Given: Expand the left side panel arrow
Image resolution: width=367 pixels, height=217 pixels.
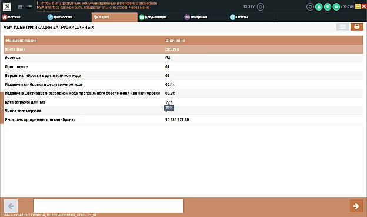Looking at the screenshot, I should click(2, 108).
